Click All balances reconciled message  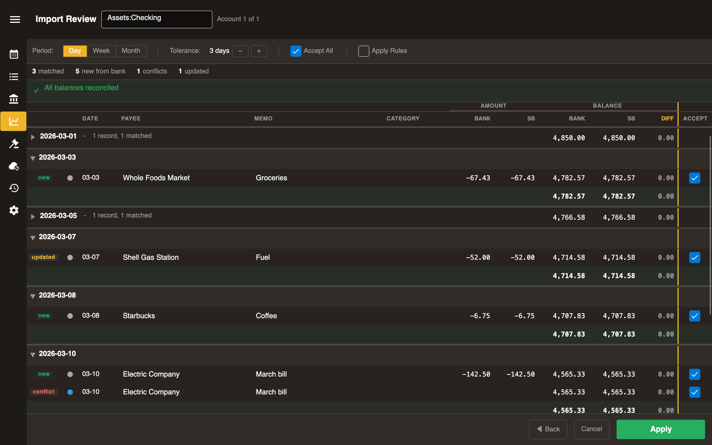pyautogui.click(x=81, y=88)
